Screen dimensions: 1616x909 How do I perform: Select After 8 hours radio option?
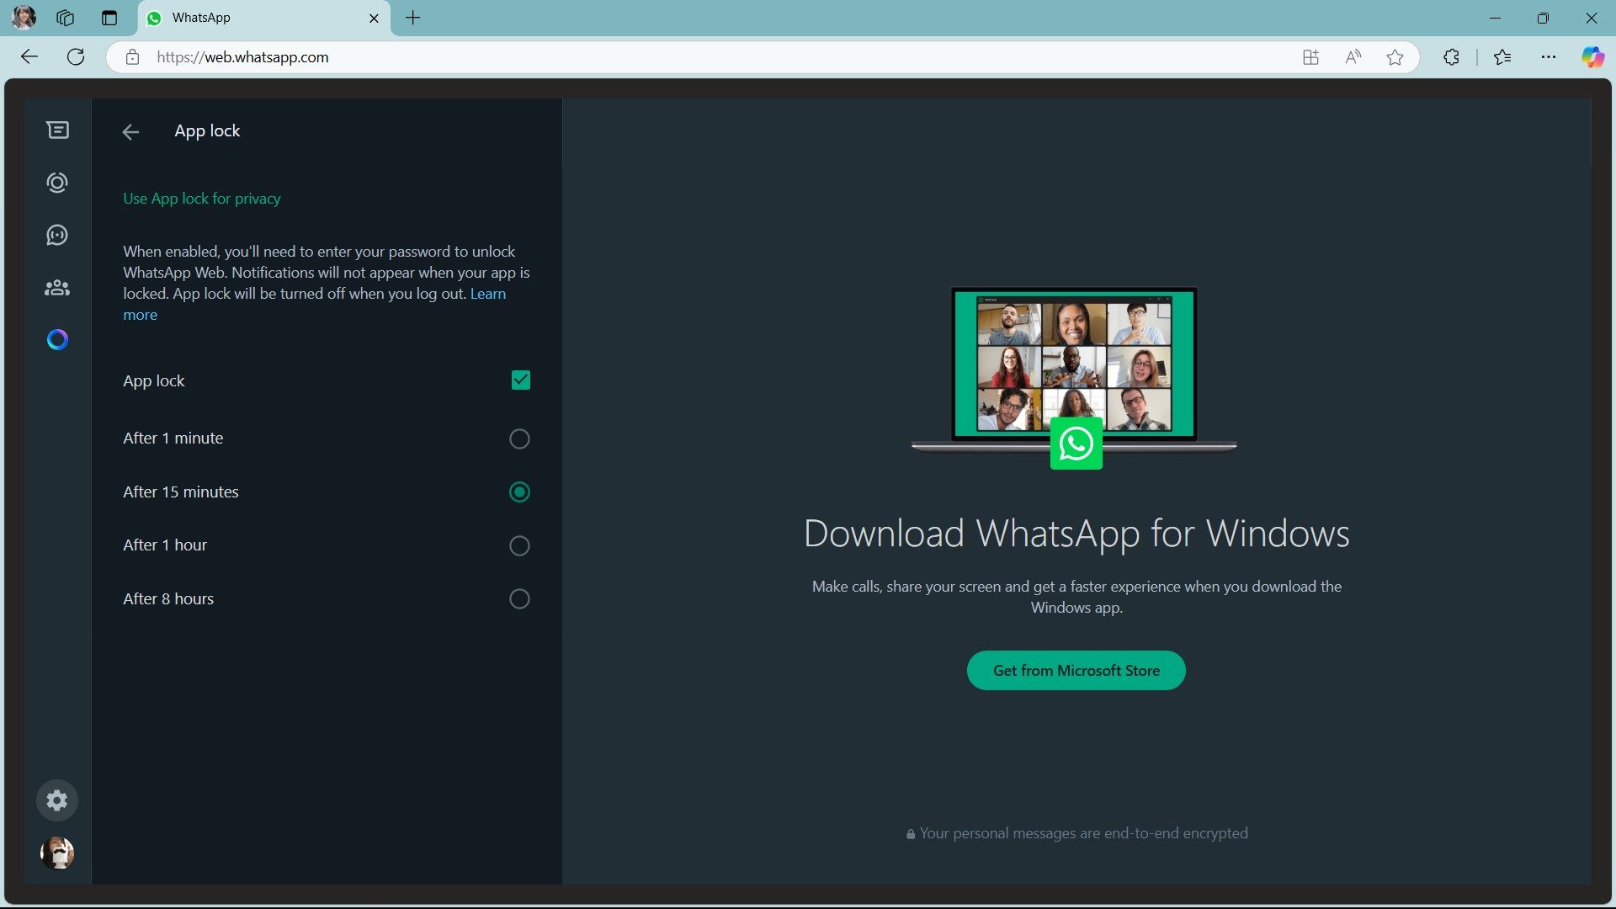pos(519,598)
